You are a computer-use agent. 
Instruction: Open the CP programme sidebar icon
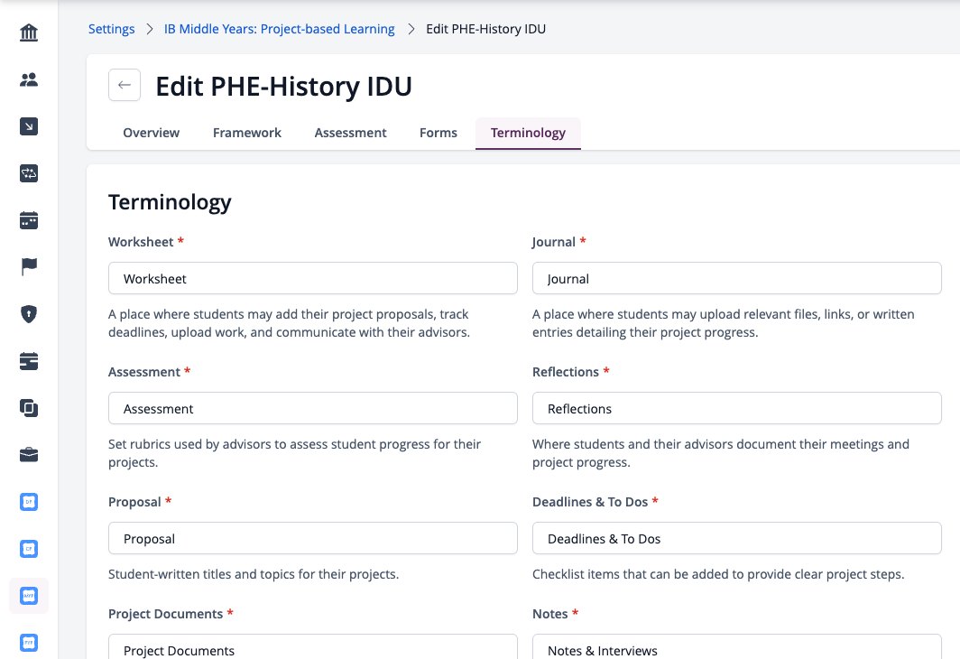pyautogui.click(x=29, y=549)
